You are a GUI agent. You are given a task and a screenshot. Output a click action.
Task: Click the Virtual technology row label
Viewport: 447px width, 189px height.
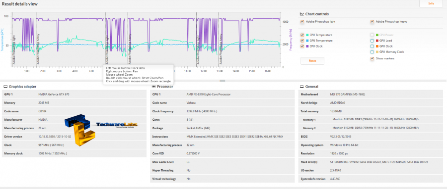coord(164,179)
